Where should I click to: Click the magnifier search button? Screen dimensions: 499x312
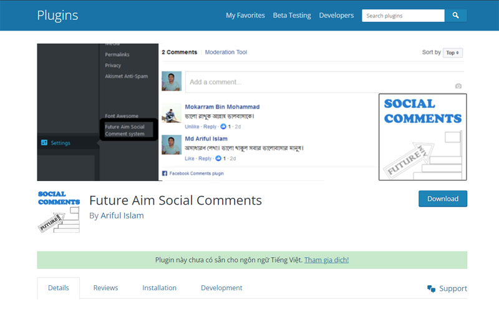click(455, 15)
